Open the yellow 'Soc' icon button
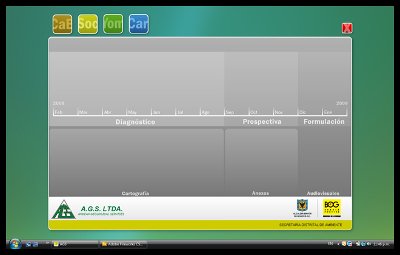Viewport: 400px width, 255px height. click(88, 24)
